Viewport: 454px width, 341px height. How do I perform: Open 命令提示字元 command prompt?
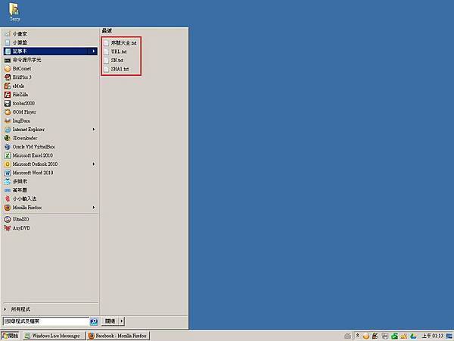[x=51, y=60]
